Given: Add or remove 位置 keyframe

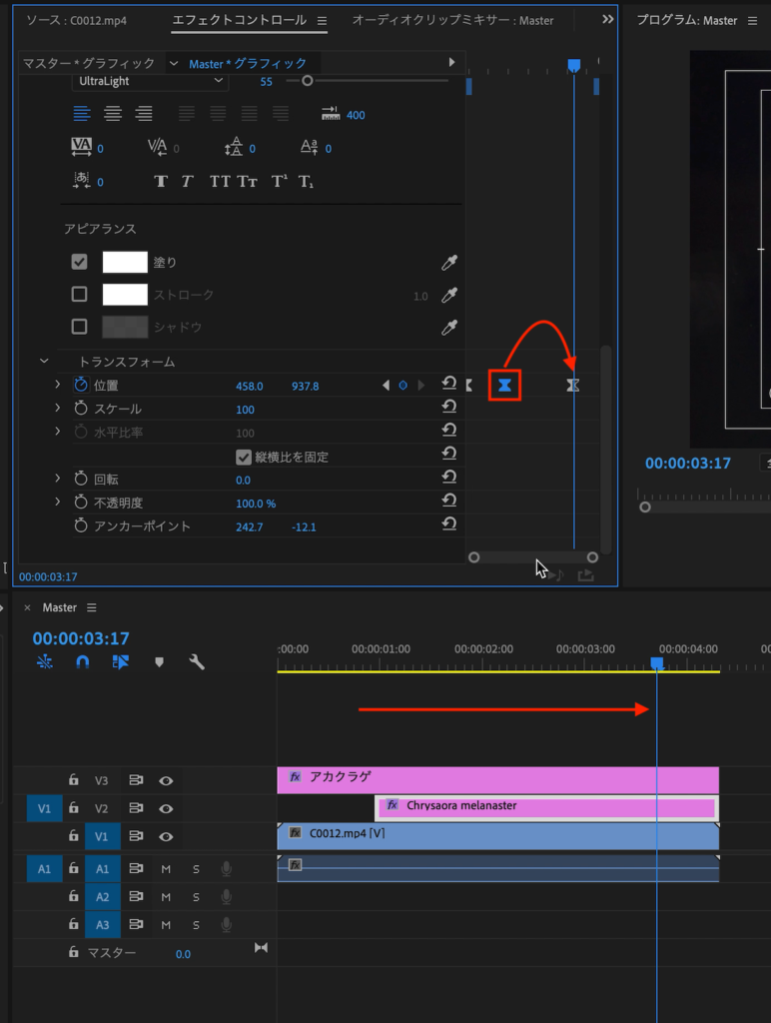Looking at the screenshot, I should [x=403, y=386].
